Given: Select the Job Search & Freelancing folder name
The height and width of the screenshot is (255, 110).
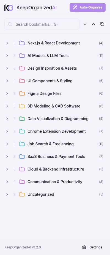Looking at the screenshot, I should (51, 144).
